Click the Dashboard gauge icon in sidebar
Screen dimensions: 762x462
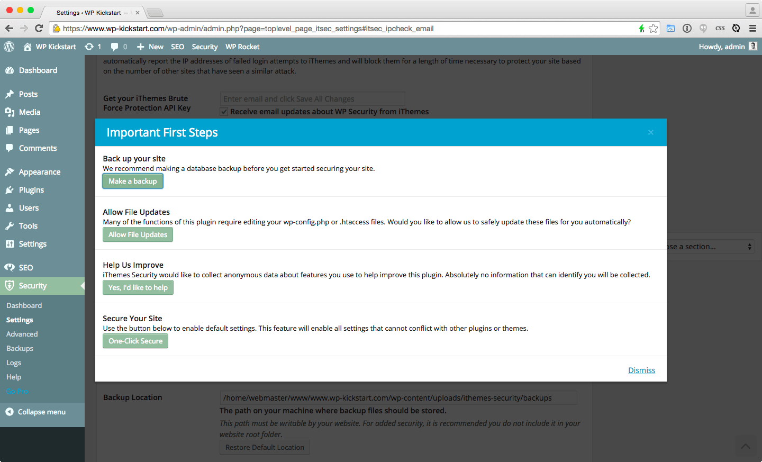pos(10,70)
